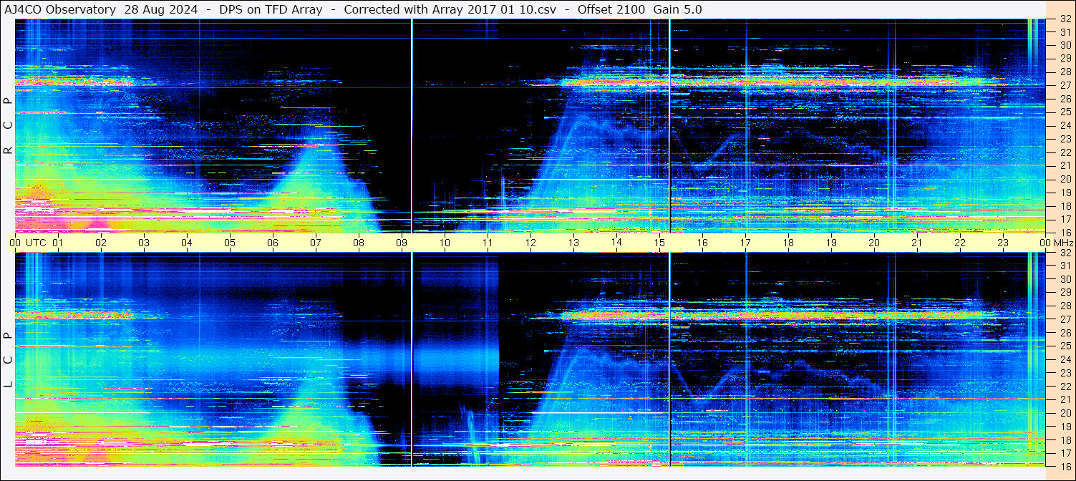Click the 18 hour tick on the time axis
Viewport: 1076px width, 481px height.
point(788,243)
